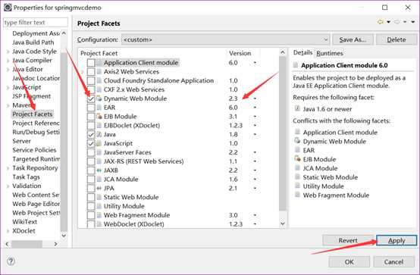420x275 pixels.
Task: Toggle the Axis2 Web Services checkbox
Action: click(x=91, y=71)
